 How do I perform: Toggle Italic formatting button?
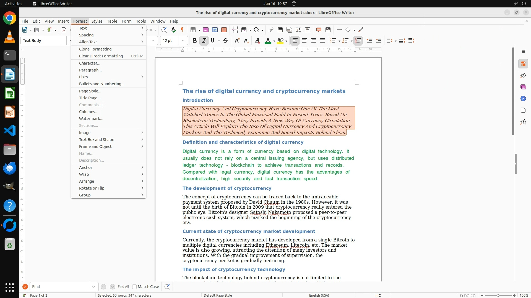(204, 41)
